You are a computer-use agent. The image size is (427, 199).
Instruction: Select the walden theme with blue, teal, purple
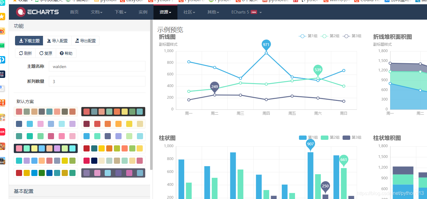pyautogui.click(x=113, y=136)
